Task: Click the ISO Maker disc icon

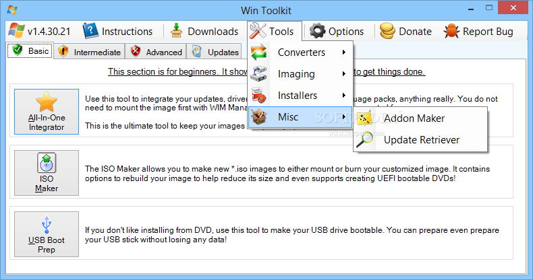Action: [47, 163]
